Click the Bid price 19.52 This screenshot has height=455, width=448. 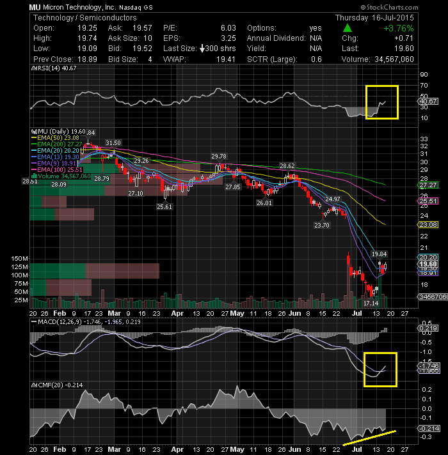(x=142, y=49)
